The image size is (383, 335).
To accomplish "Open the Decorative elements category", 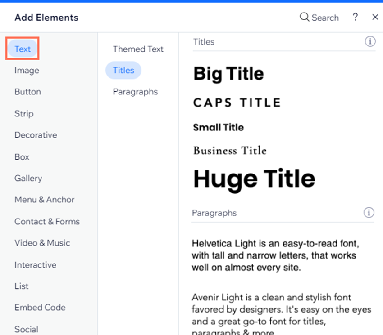I will [x=36, y=135].
